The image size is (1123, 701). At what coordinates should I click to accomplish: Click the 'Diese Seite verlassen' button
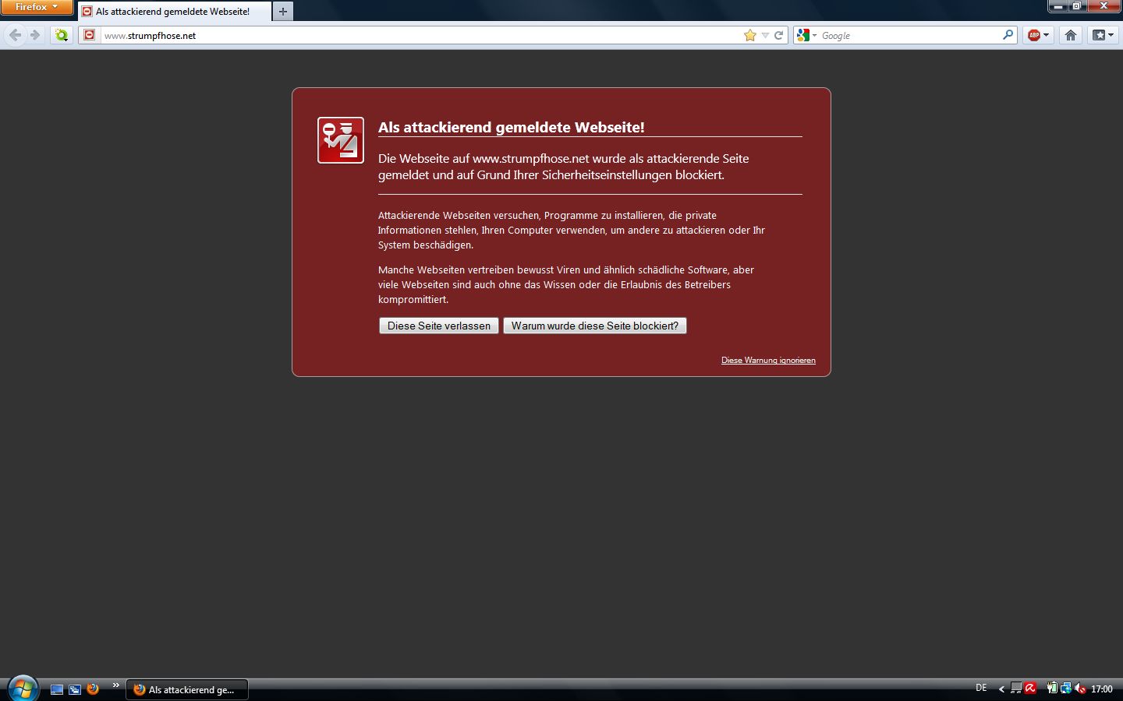[438, 326]
